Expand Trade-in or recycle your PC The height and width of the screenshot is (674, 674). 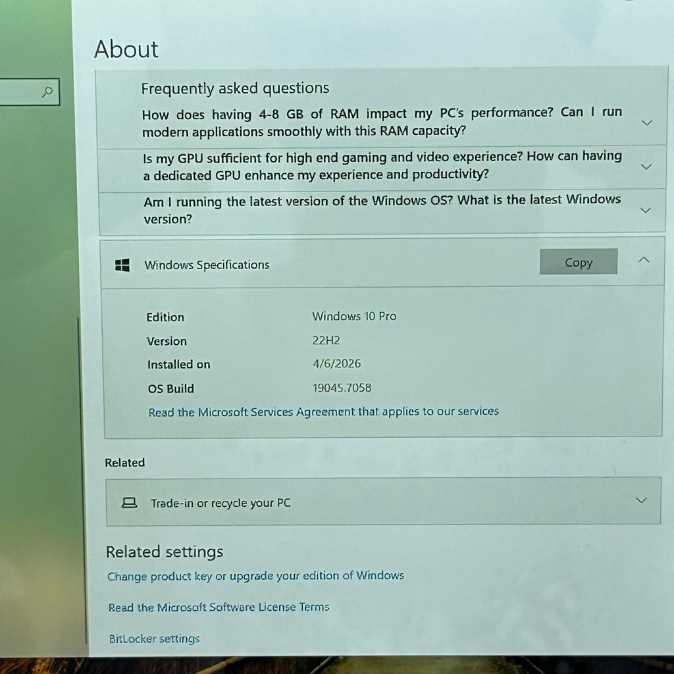tap(641, 500)
